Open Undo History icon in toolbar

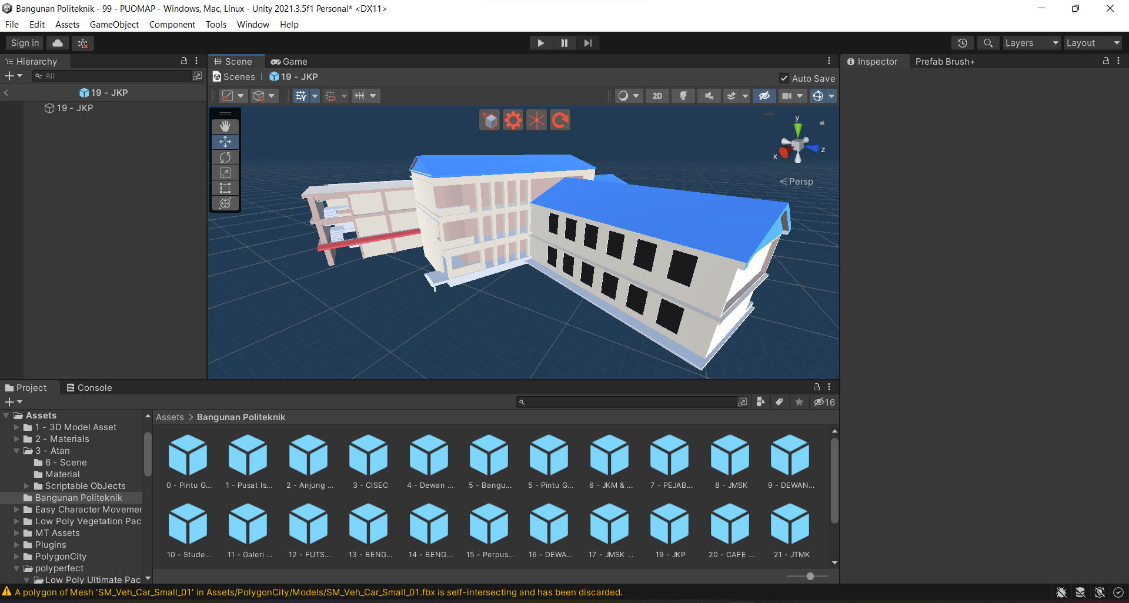click(x=962, y=43)
